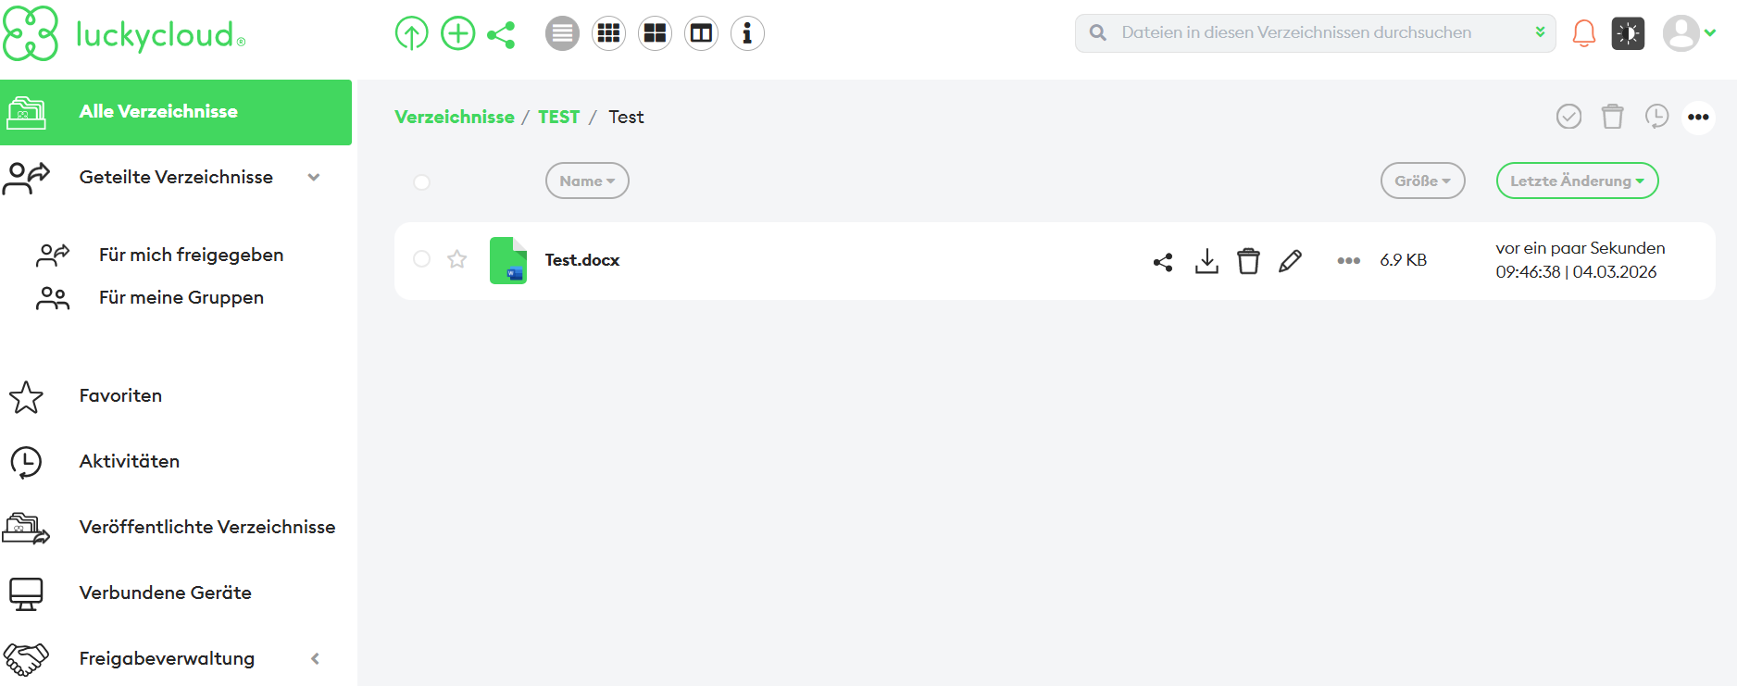
Task: Select the Test.docx row checkbox
Action: pyautogui.click(x=422, y=259)
